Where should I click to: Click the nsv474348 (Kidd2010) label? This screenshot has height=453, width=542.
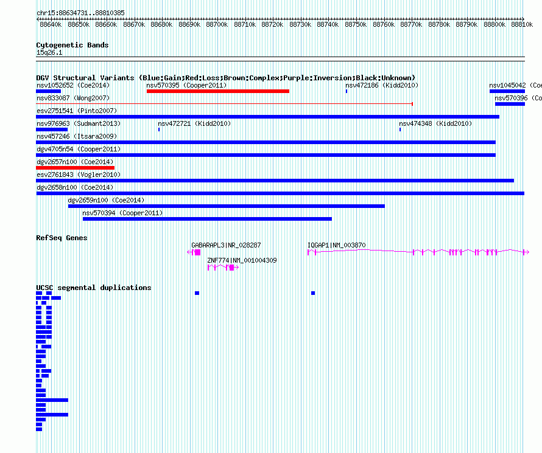(435, 123)
